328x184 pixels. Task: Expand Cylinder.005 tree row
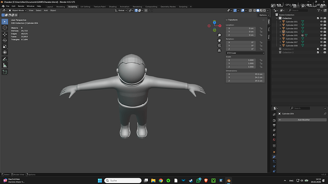(280, 35)
